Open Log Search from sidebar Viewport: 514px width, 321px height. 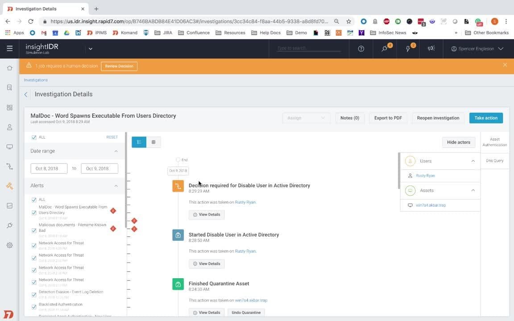[9, 87]
